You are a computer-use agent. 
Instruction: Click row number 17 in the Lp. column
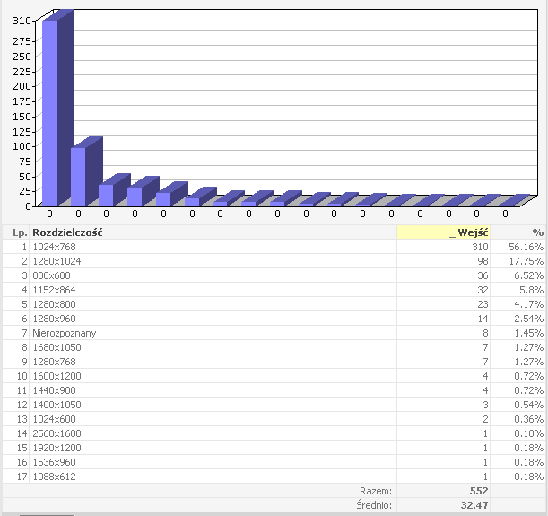pyautogui.click(x=22, y=477)
